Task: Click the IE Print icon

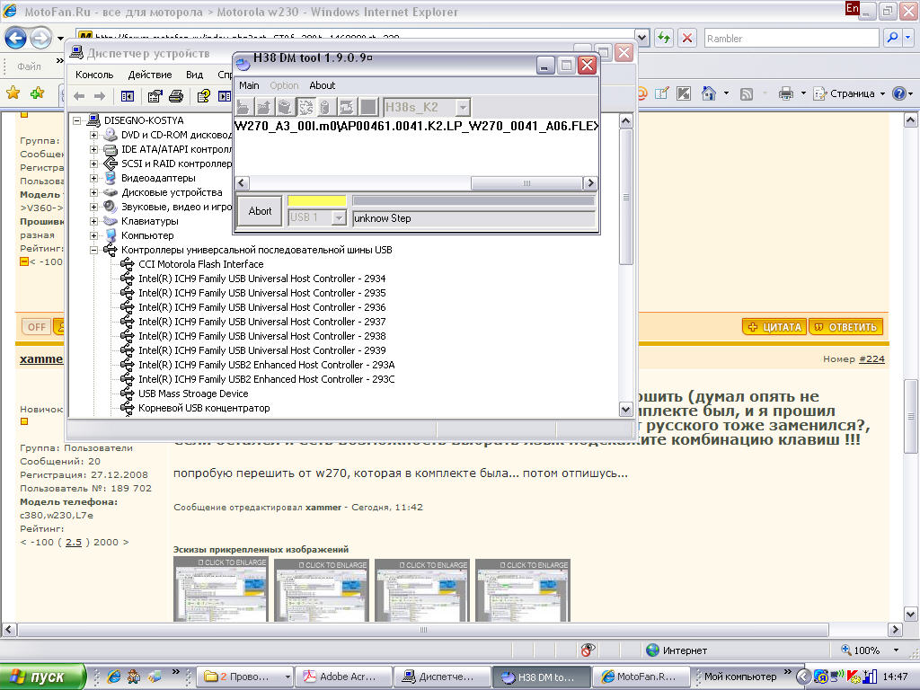Action: pyautogui.click(x=785, y=93)
